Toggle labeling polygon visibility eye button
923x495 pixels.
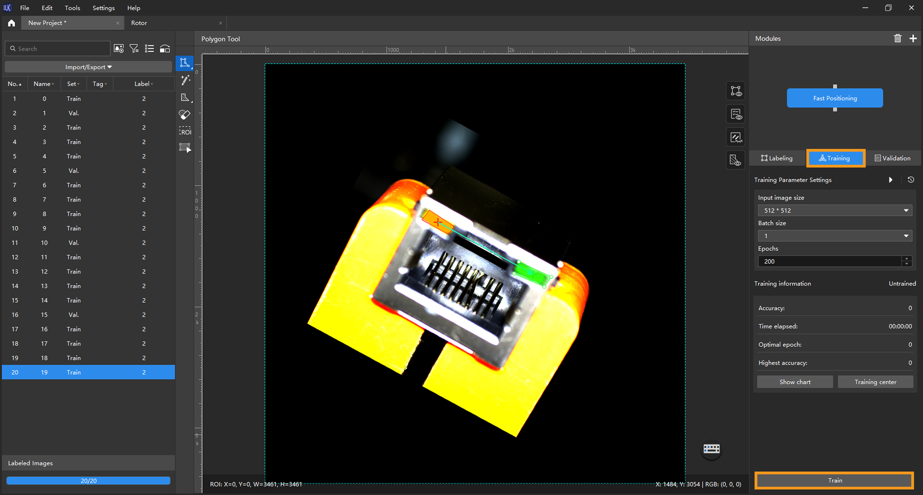(x=736, y=91)
